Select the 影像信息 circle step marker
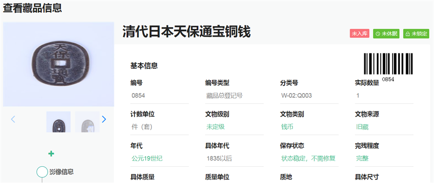This screenshot has width=434, height=184. [x=42, y=172]
